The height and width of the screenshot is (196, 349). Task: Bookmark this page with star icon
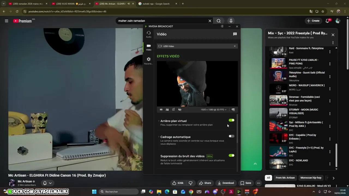(x=323, y=11)
